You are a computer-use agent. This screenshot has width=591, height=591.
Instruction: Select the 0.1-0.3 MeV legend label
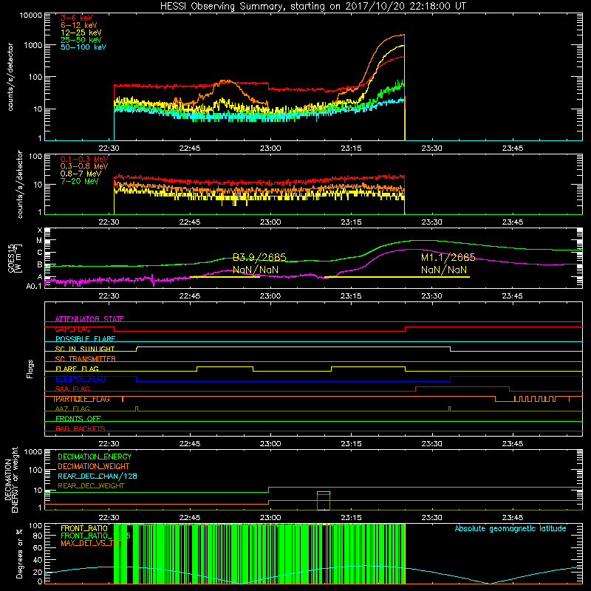tap(84, 159)
